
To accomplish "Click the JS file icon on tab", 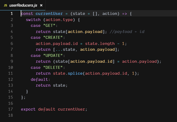I will coord(5,5).
